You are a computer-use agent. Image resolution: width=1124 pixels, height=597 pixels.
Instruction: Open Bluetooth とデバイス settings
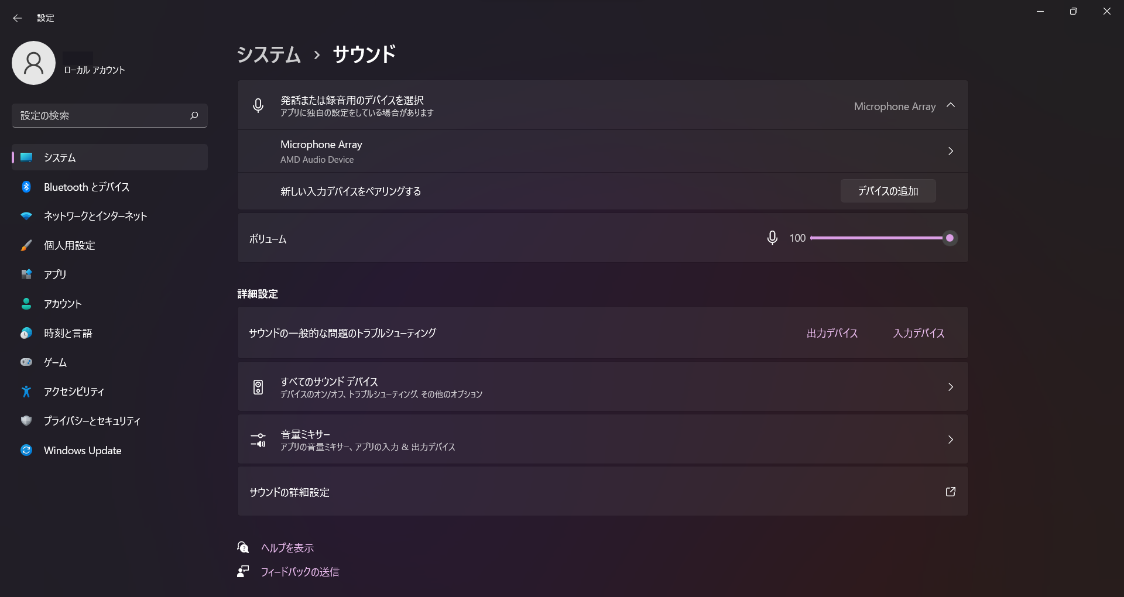[x=109, y=187]
